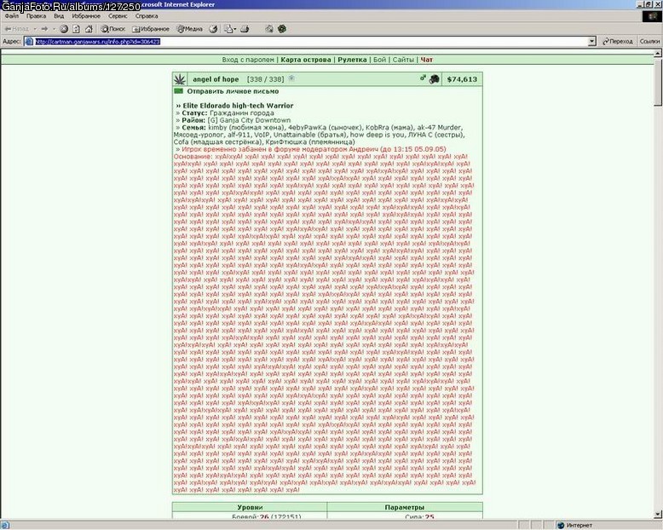
Task: Click the address URL input field
Action: (311, 42)
